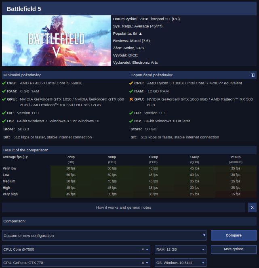This screenshot has width=259, height=268.
Task: Open How it works and general notes
Action: pyautogui.click(x=124, y=207)
